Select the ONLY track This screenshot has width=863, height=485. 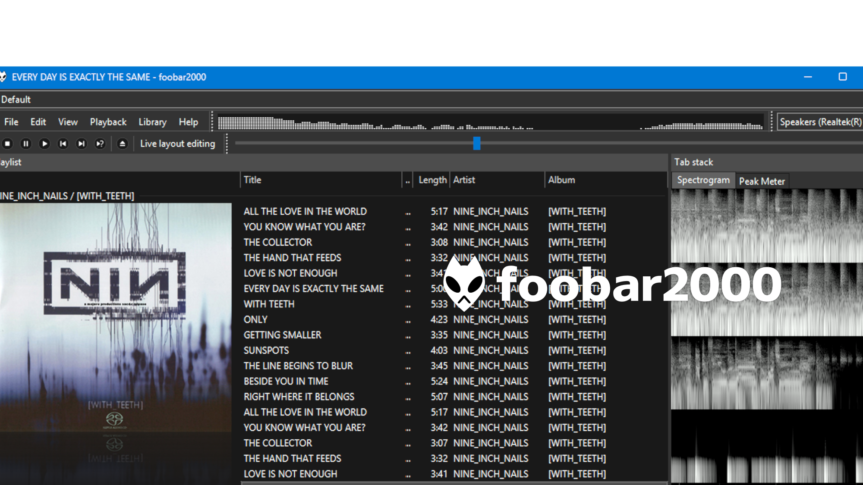click(454, 319)
